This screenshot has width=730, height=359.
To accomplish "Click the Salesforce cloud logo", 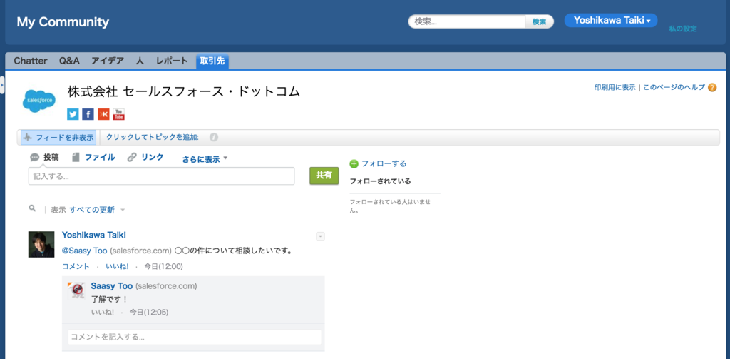I will [x=39, y=101].
